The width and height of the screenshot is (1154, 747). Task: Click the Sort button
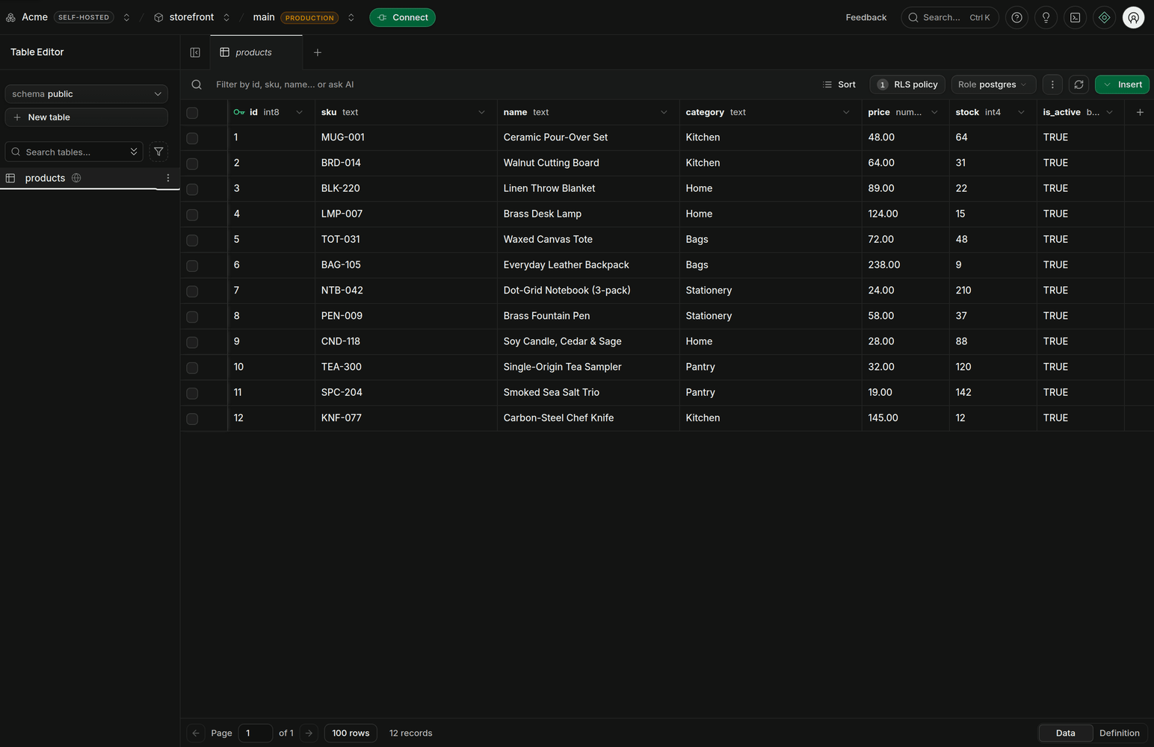(x=839, y=84)
